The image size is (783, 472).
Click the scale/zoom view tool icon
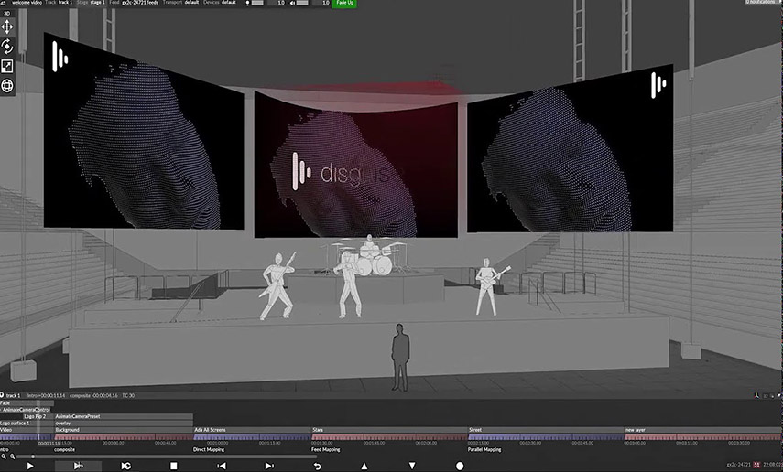click(7, 66)
